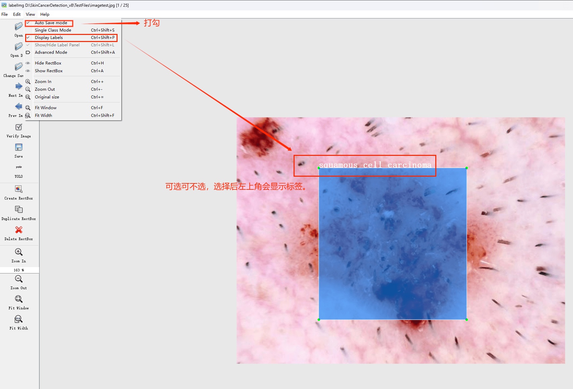Click the bottom-right green box vertex

click(467, 320)
